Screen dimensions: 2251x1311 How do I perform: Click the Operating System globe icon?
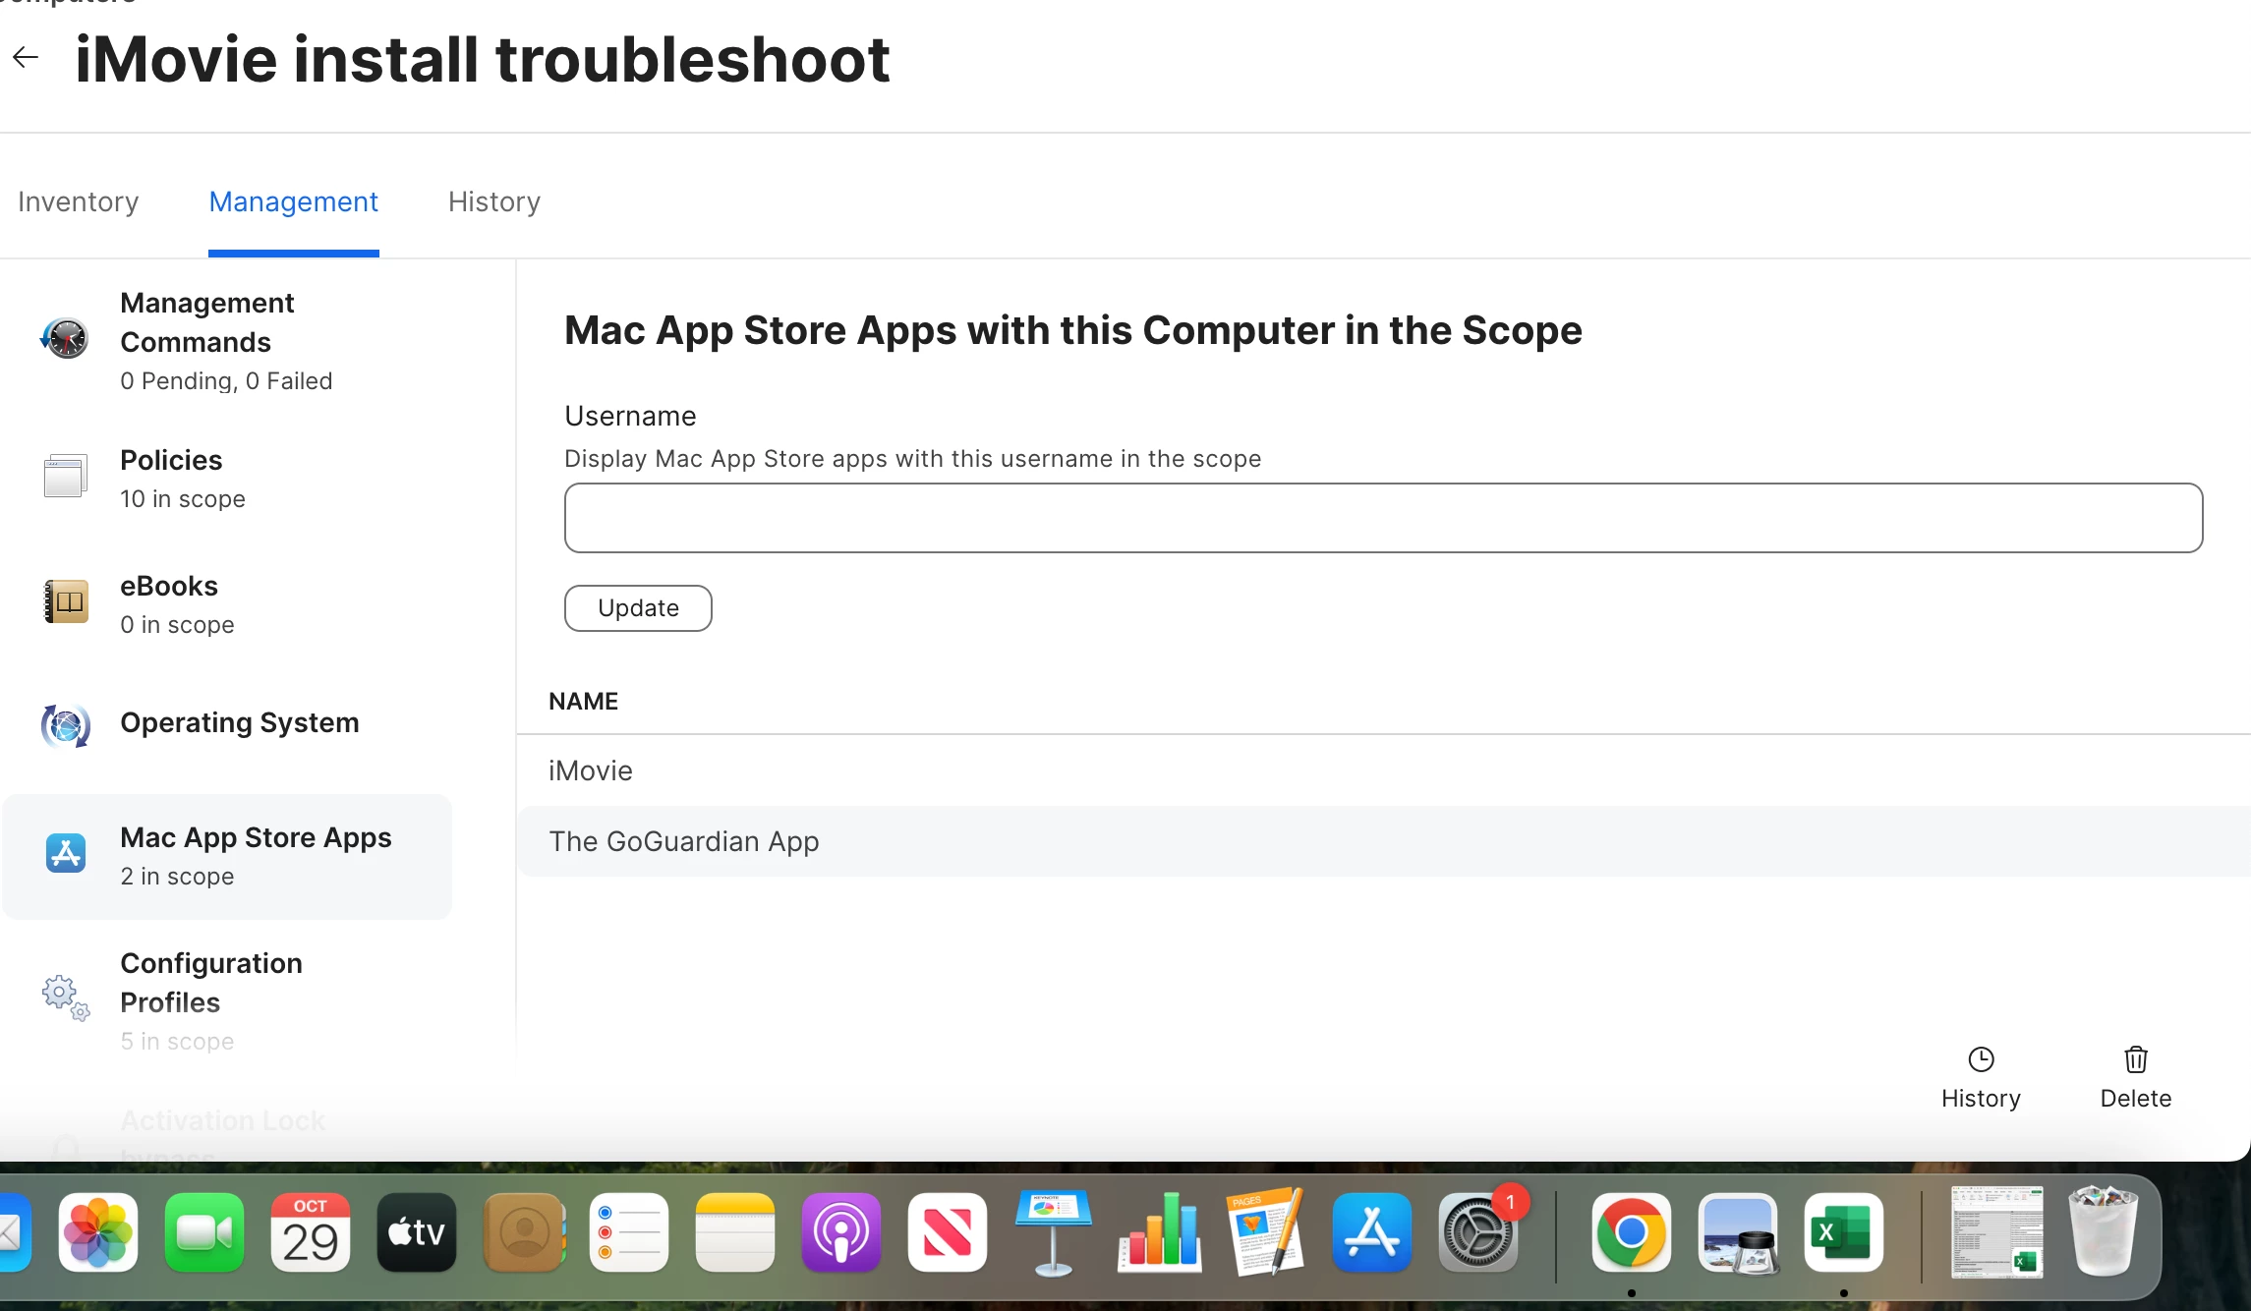tap(65, 726)
